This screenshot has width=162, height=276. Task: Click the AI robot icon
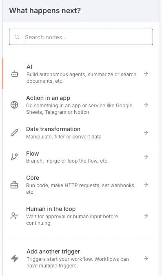[x=14, y=74]
